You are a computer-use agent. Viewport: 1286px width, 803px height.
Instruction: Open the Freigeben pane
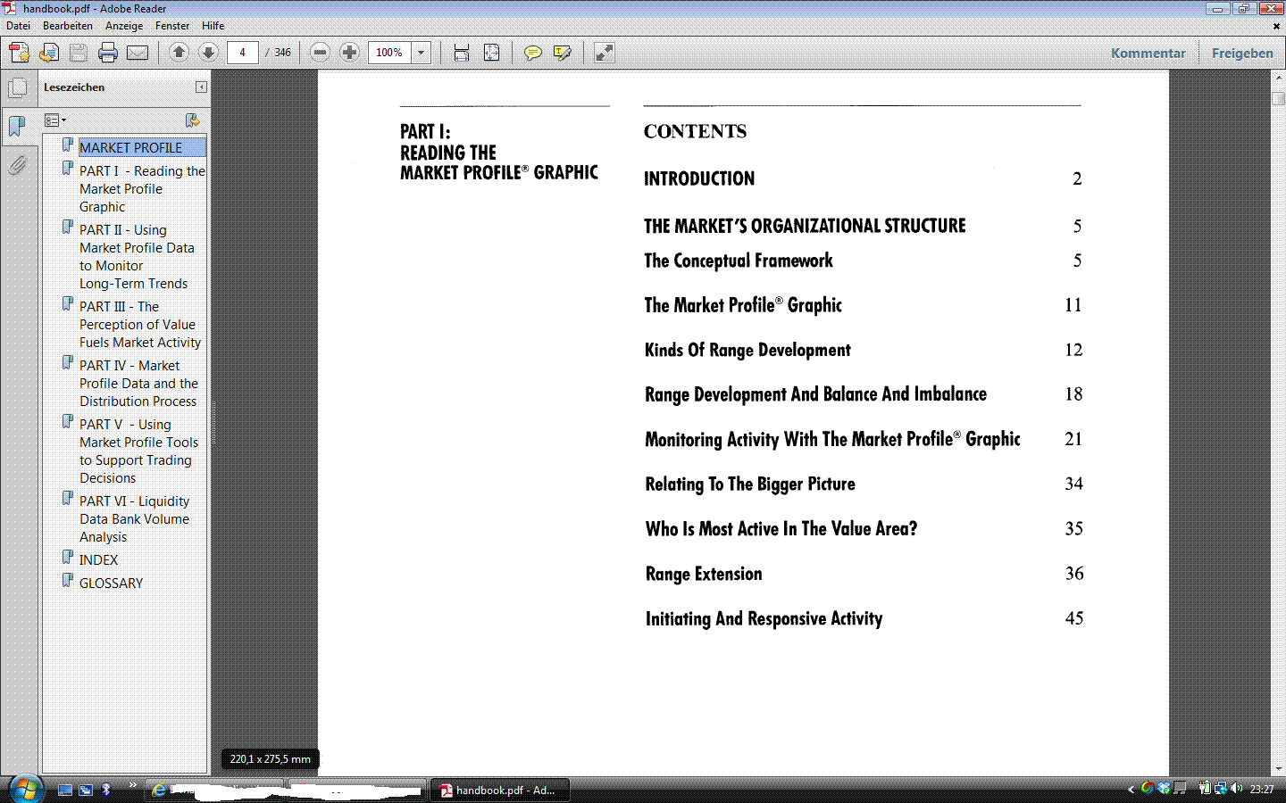(1242, 54)
